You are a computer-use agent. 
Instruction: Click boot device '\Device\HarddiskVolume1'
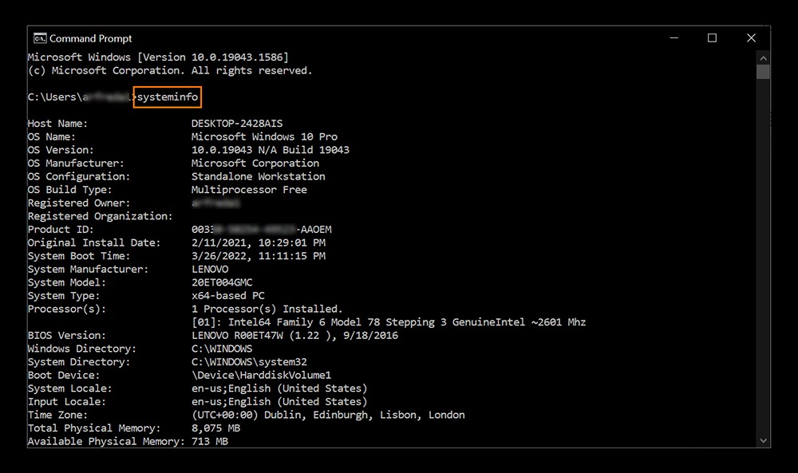(261, 375)
